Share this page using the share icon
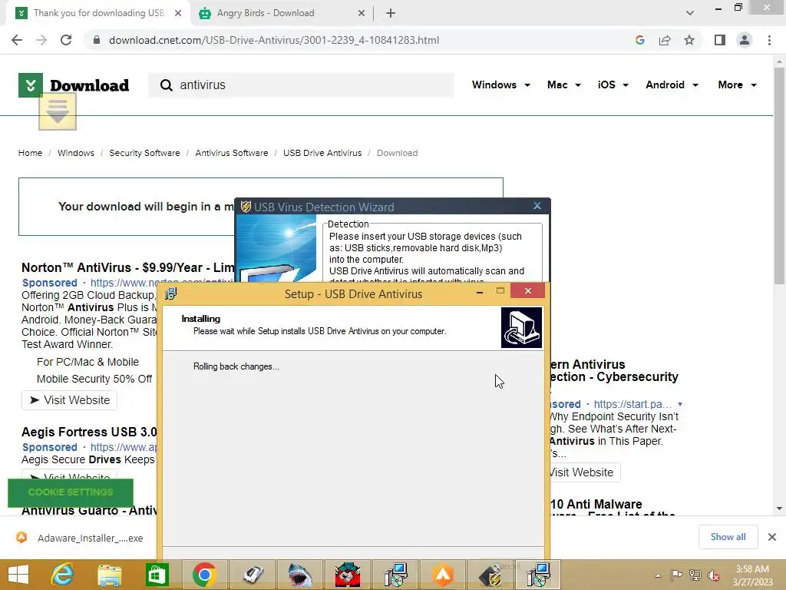Image resolution: width=786 pixels, height=590 pixels. tap(665, 40)
